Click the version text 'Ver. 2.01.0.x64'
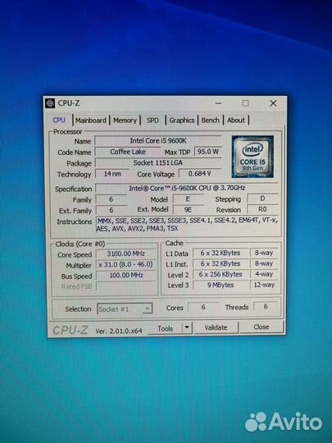This screenshot has height=443, width=332. (119, 331)
